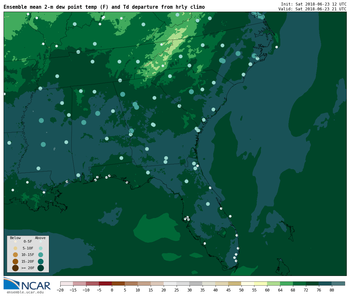350x296 pixels.
Task: Select the Below 15-20F brown legend circle
Action: pyautogui.click(x=16, y=261)
